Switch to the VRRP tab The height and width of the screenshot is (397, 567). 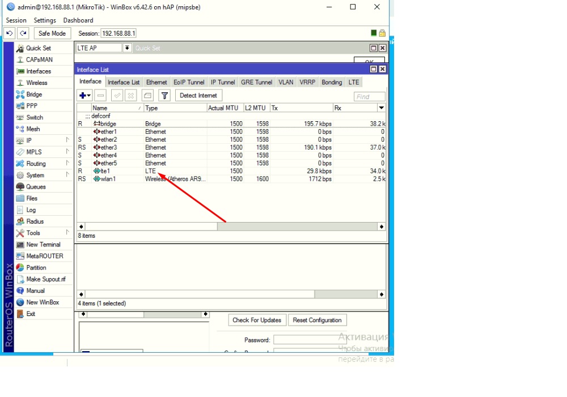(x=307, y=82)
